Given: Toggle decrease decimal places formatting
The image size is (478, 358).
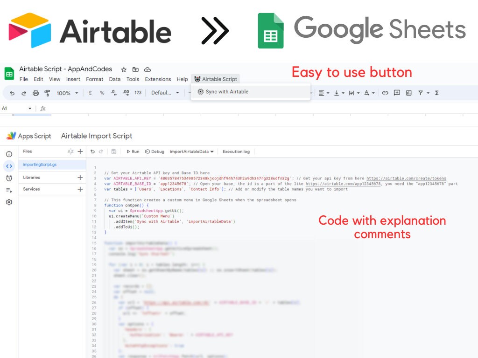Looking at the screenshot, I should 113,93.
